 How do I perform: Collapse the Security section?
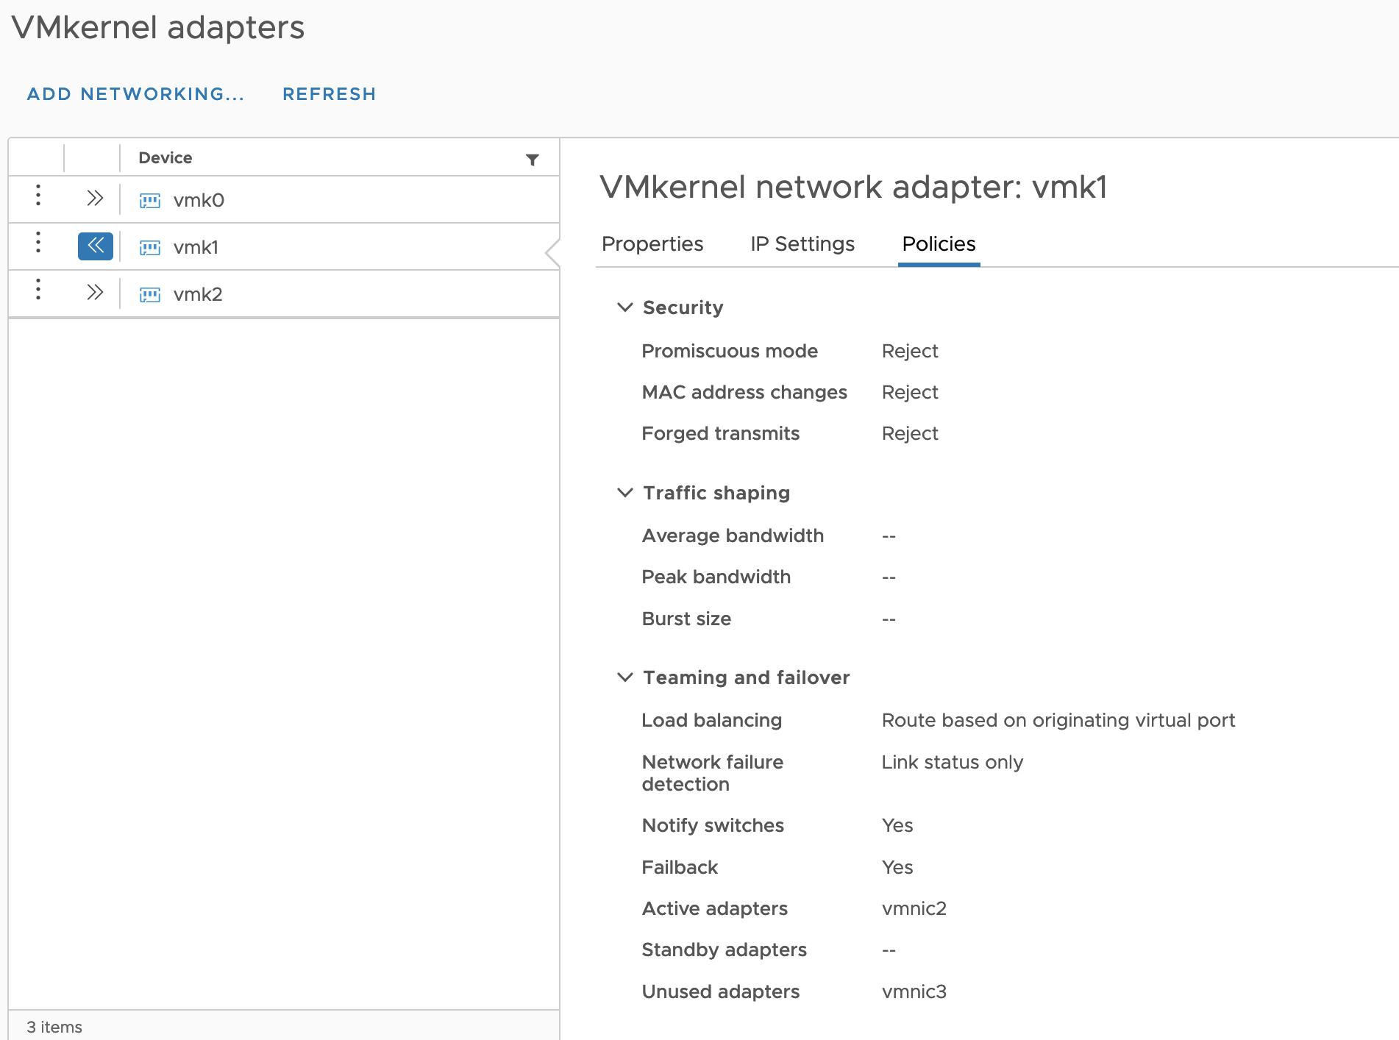(624, 307)
